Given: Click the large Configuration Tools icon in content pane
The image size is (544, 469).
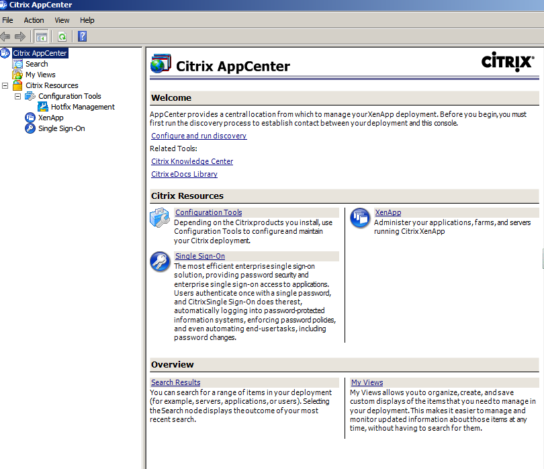Looking at the screenshot, I should [160, 218].
